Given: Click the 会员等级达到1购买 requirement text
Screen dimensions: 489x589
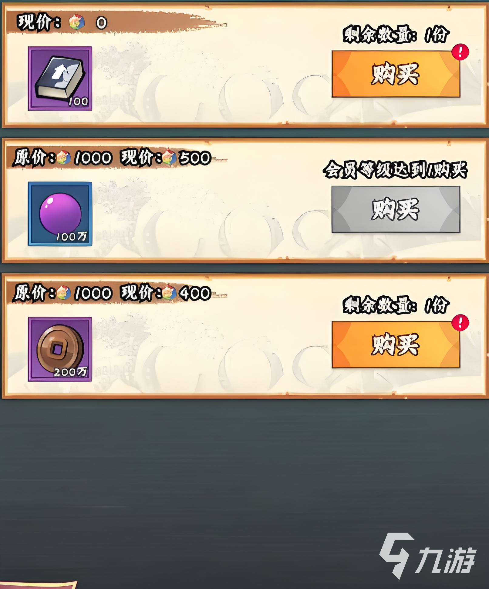Looking at the screenshot, I should [395, 170].
